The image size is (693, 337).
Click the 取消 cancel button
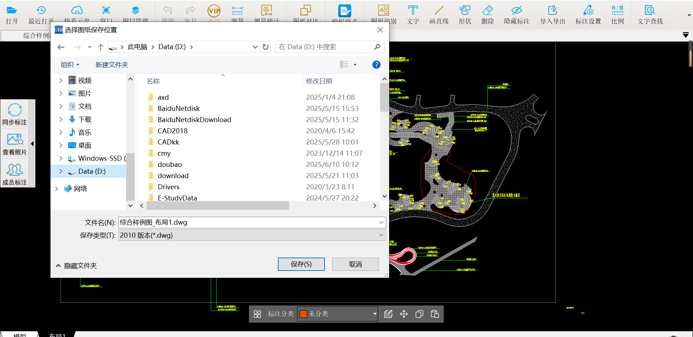point(355,264)
